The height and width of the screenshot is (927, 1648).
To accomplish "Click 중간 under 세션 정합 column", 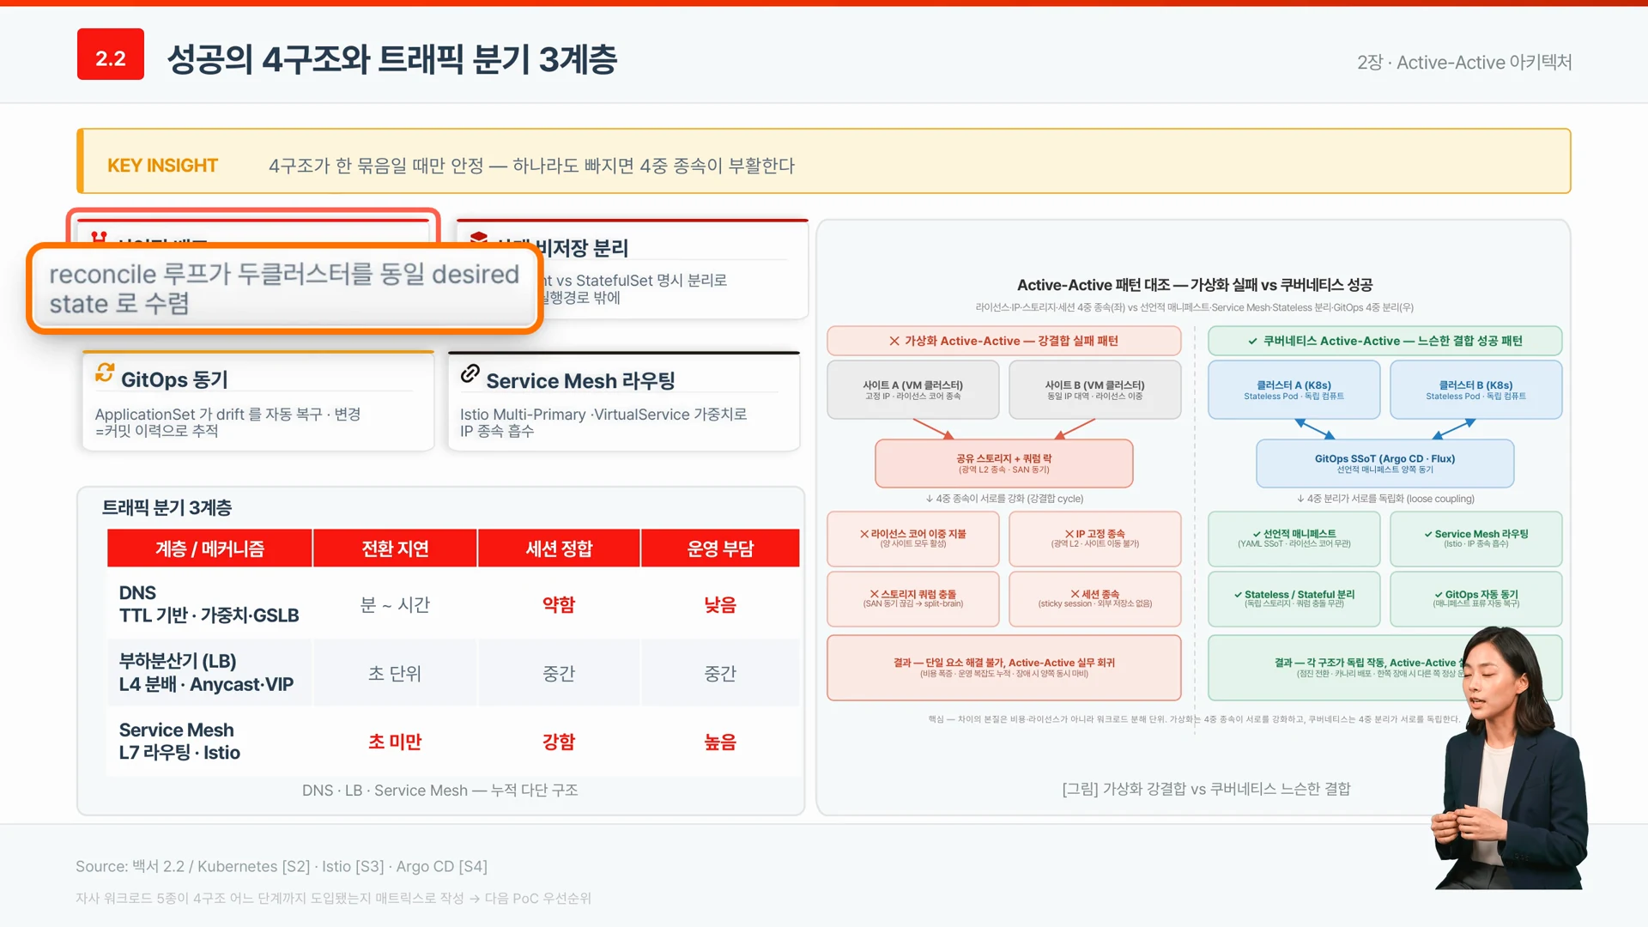I will click(x=559, y=674).
